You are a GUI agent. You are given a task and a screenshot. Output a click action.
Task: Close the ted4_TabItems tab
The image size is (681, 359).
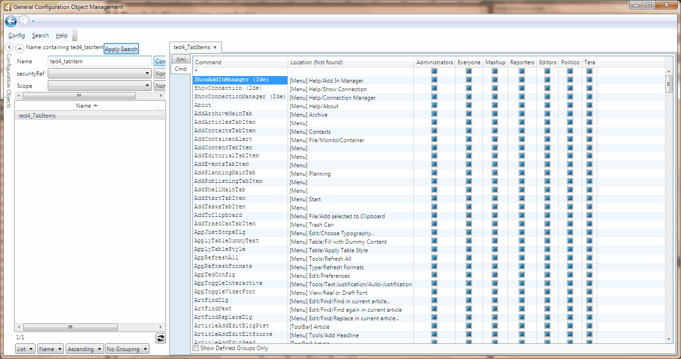click(x=215, y=47)
